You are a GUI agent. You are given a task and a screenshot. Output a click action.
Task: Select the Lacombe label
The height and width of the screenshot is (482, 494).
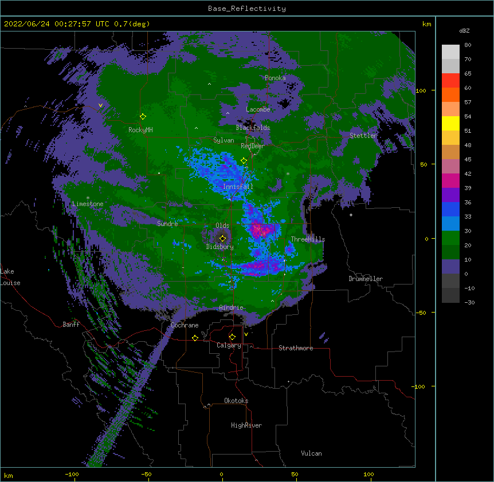(258, 109)
